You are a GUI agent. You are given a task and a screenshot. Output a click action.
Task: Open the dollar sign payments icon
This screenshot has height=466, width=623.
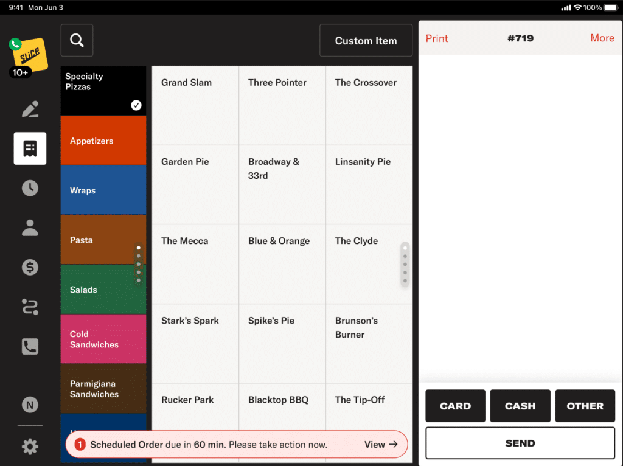[x=30, y=267]
